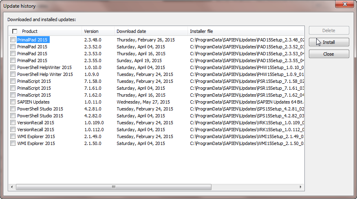Check VersionRecall 2015 1.0.112.0 checkbox

tap(13, 130)
